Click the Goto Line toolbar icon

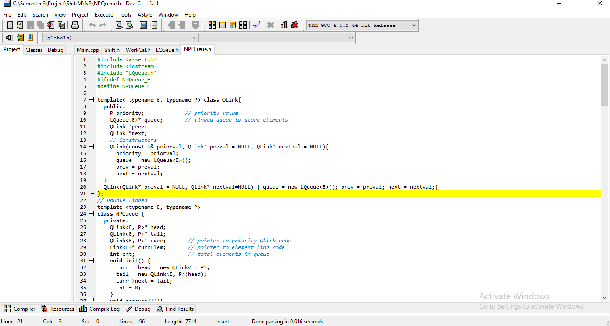[x=154, y=25]
